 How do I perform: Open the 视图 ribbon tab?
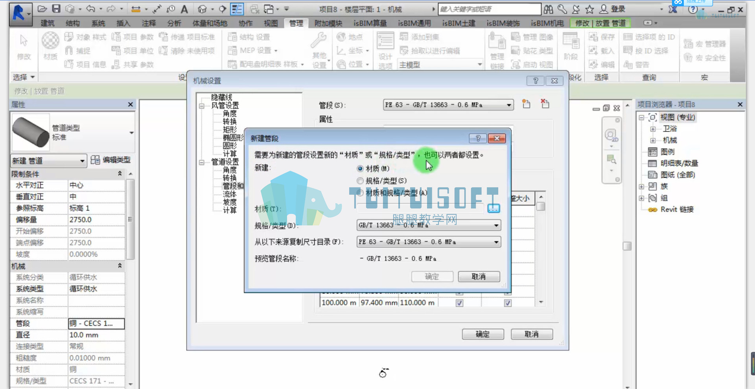tap(271, 23)
